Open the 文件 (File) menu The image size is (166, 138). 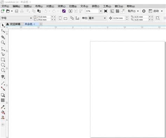tap(5, 6)
